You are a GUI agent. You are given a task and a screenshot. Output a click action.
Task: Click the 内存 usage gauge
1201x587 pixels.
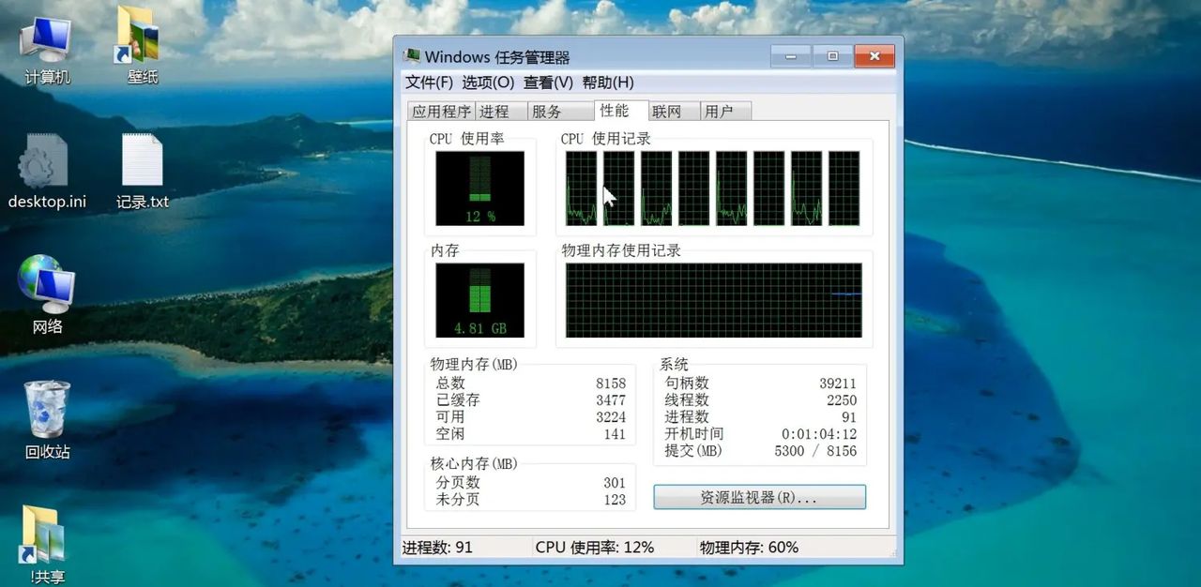(x=479, y=298)
